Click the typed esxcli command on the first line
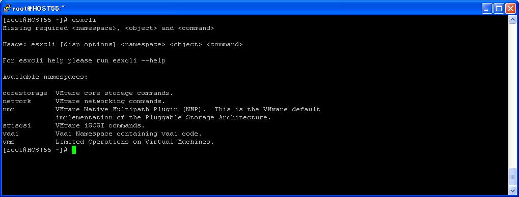This screenshot has height=197, width=519. point(84,20)
